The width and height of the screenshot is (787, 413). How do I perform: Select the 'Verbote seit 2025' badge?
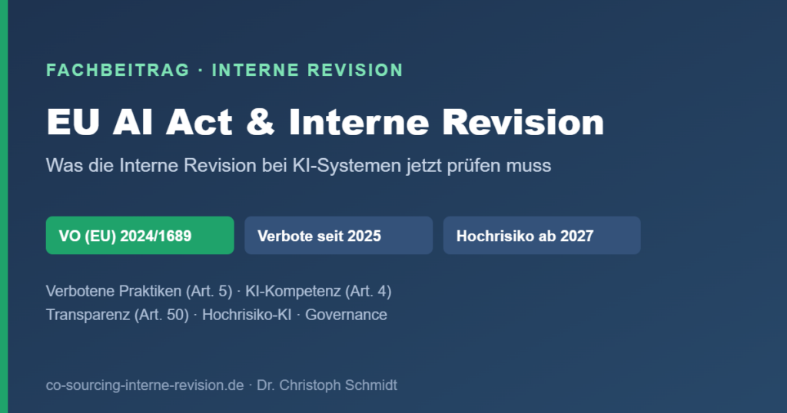338,236
